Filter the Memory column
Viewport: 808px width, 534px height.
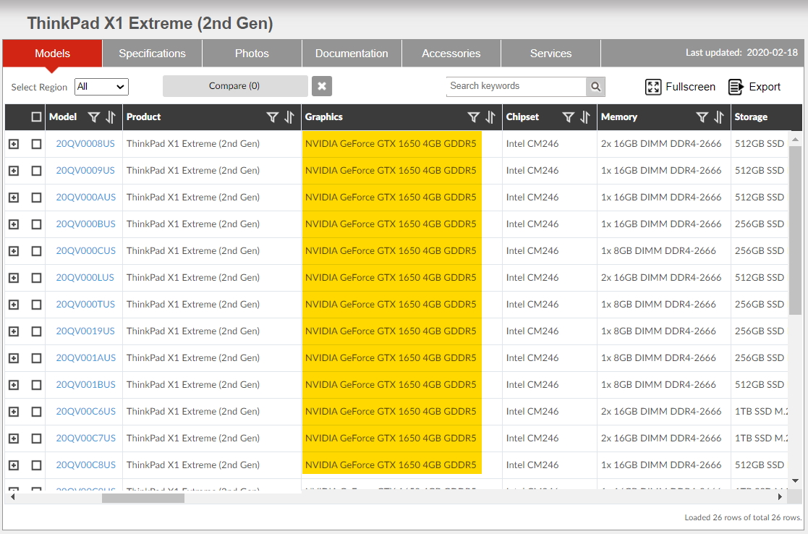(x=702, y=117)
